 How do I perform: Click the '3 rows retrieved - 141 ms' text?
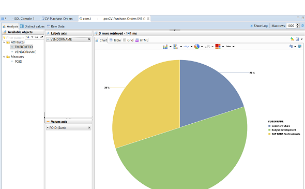tap(118, 34)
